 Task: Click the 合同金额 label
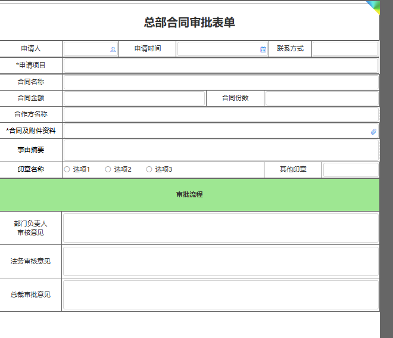[x=31, y=98]
